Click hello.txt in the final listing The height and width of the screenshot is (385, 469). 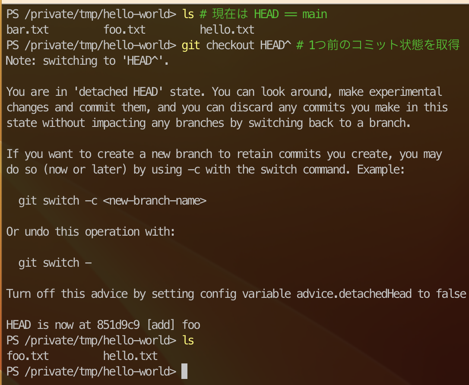tap(130, 356)
